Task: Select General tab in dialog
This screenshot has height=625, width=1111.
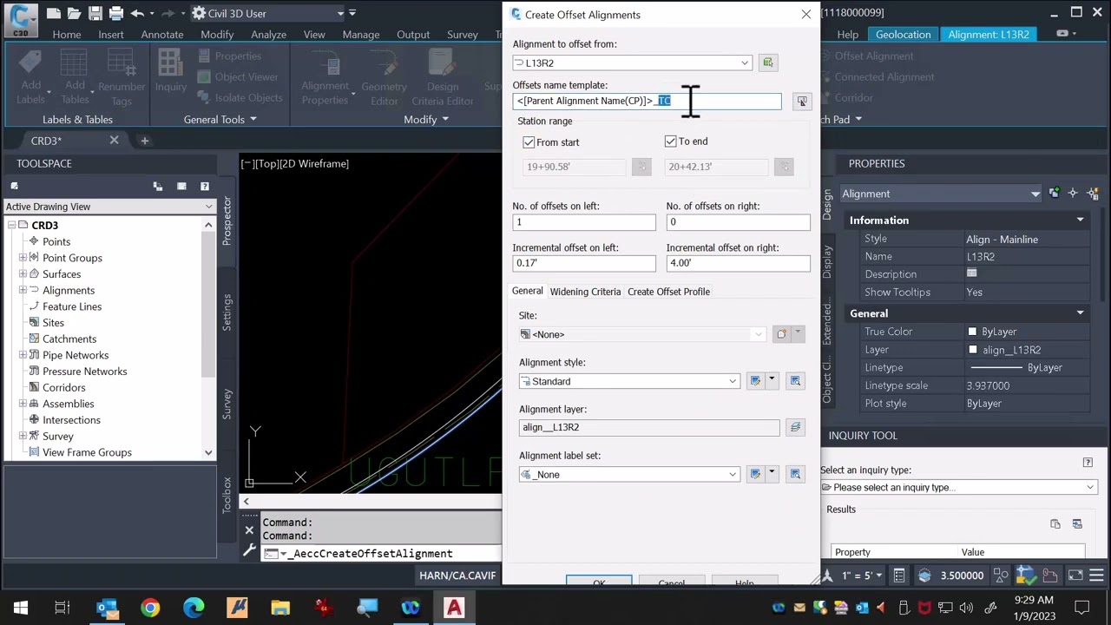Action: click(x=527, y=291)
